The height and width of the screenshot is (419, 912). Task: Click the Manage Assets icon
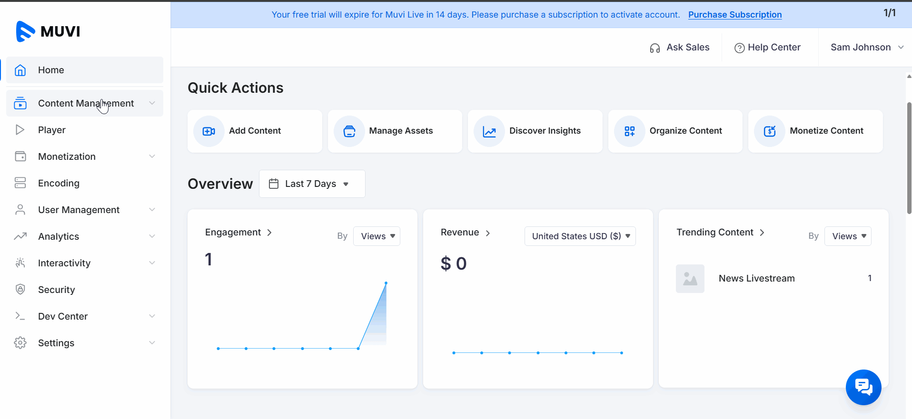(349, 131)
